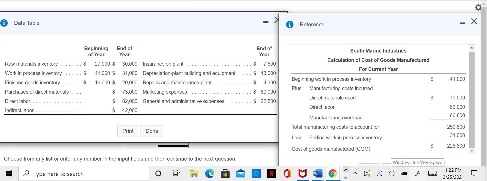Open the blue Cortana app icon
The height and width of the screenshot is (181, 487).
point(256,173)
